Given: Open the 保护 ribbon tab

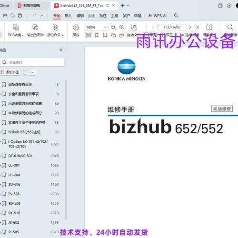Looking at the screenshot, I should click(x=126, y=16).
